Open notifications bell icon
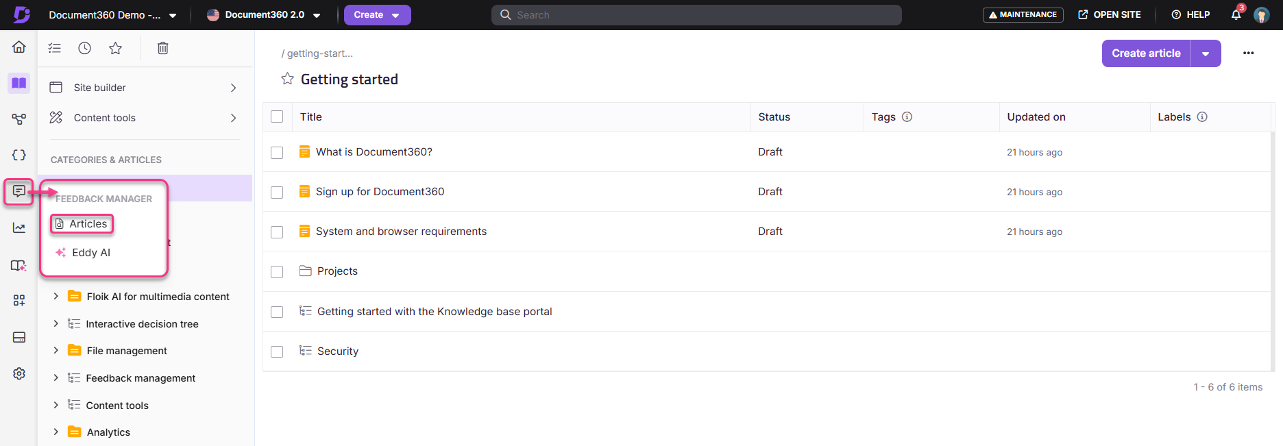 1236,14
